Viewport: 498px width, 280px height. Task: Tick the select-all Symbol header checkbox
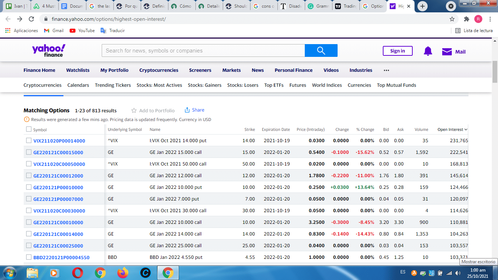[x=29, y=129]
